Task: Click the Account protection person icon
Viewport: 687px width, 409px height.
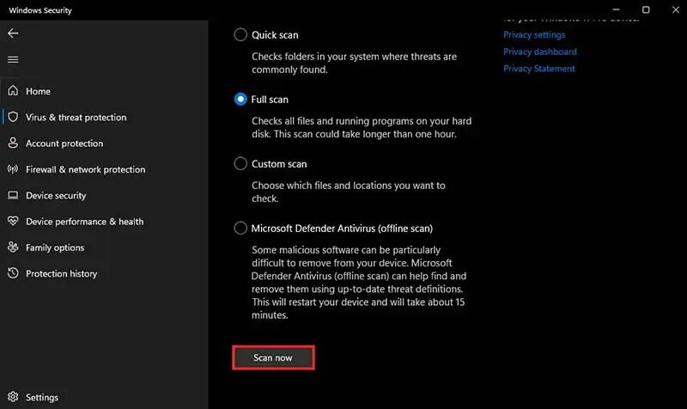Action: tap(13, 143)
